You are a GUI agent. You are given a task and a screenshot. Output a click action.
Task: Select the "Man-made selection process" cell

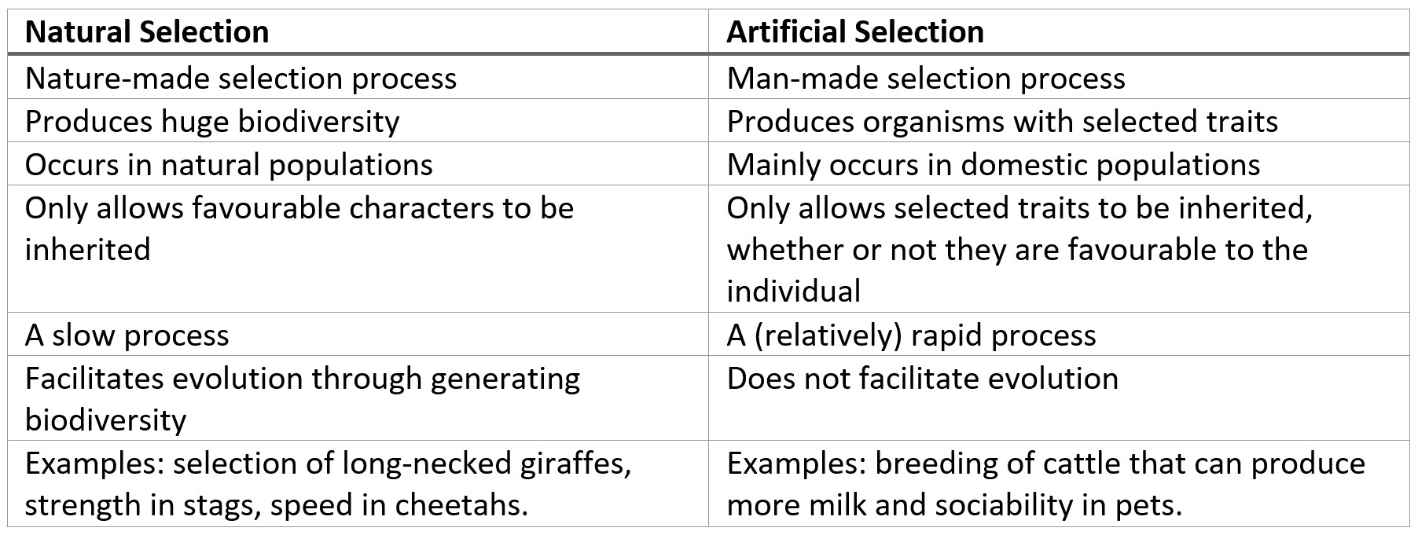pyautogui.click(x=925, y=79)
